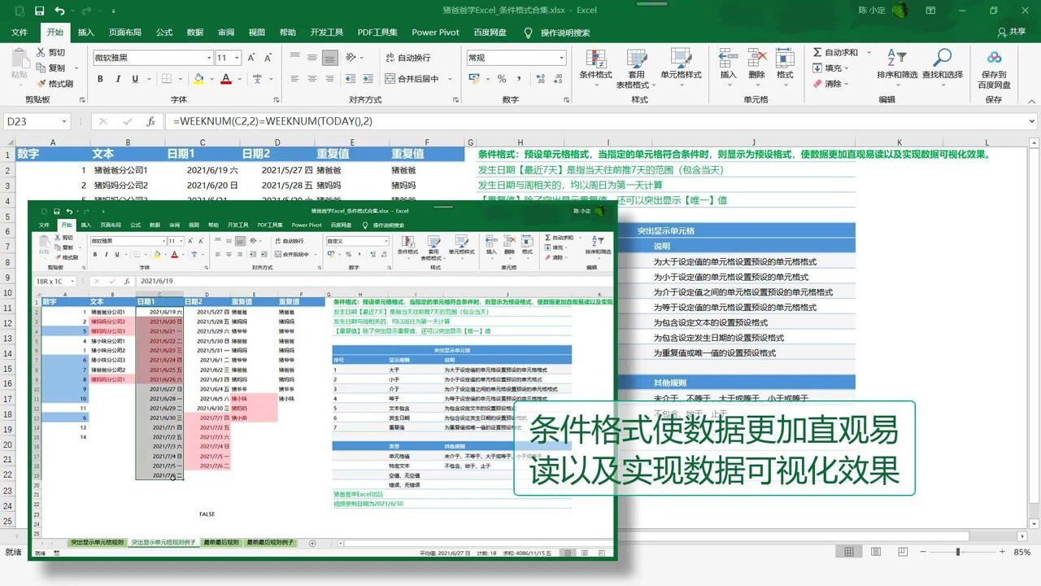Switch to the Power Pivot tab
The width and height of the screenshot is (1041, 586).
[x=436, y=33]
